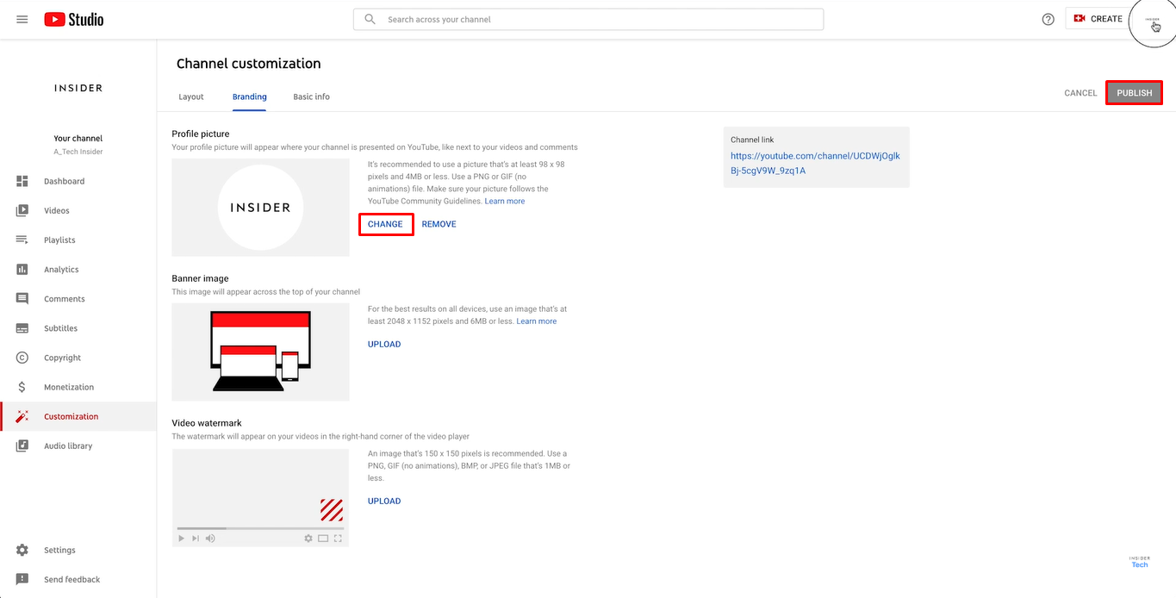Click the PUBLISH button
The width and height of the screenshot is (1176, 598).
[x=1134, y=92]
